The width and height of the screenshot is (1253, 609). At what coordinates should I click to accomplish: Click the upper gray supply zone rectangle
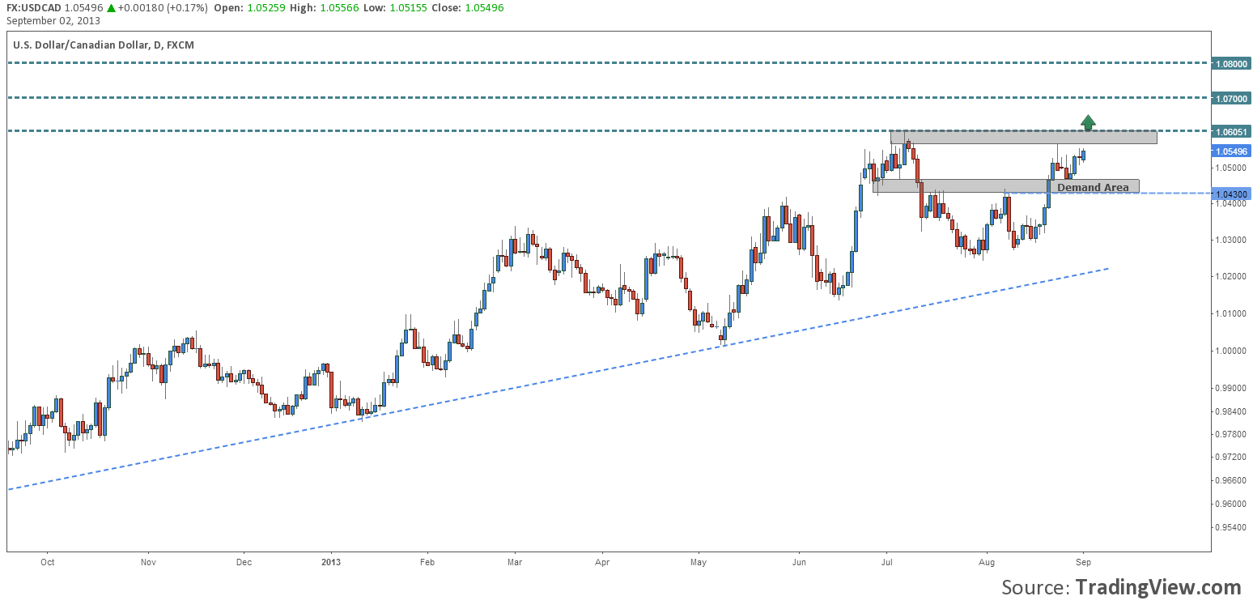tap(1024, 138)
